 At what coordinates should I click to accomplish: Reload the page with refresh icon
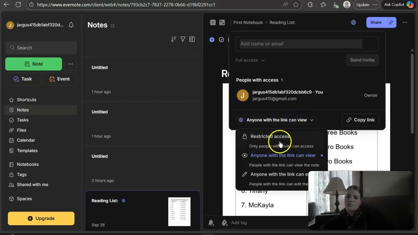point(18,5)
